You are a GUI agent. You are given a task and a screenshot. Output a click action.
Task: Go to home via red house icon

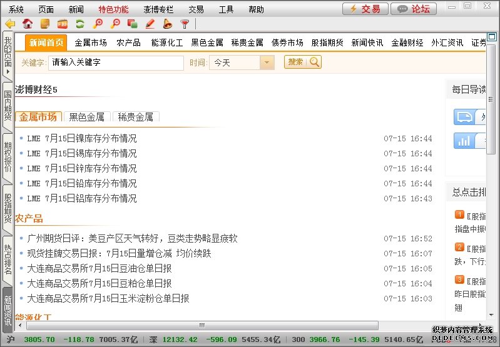28,24
